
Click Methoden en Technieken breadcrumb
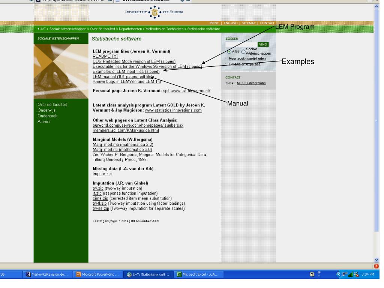pos(165,29)
